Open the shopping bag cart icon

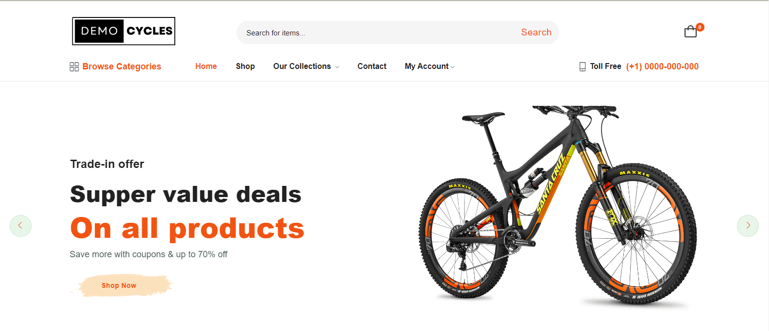coord(690,32)
